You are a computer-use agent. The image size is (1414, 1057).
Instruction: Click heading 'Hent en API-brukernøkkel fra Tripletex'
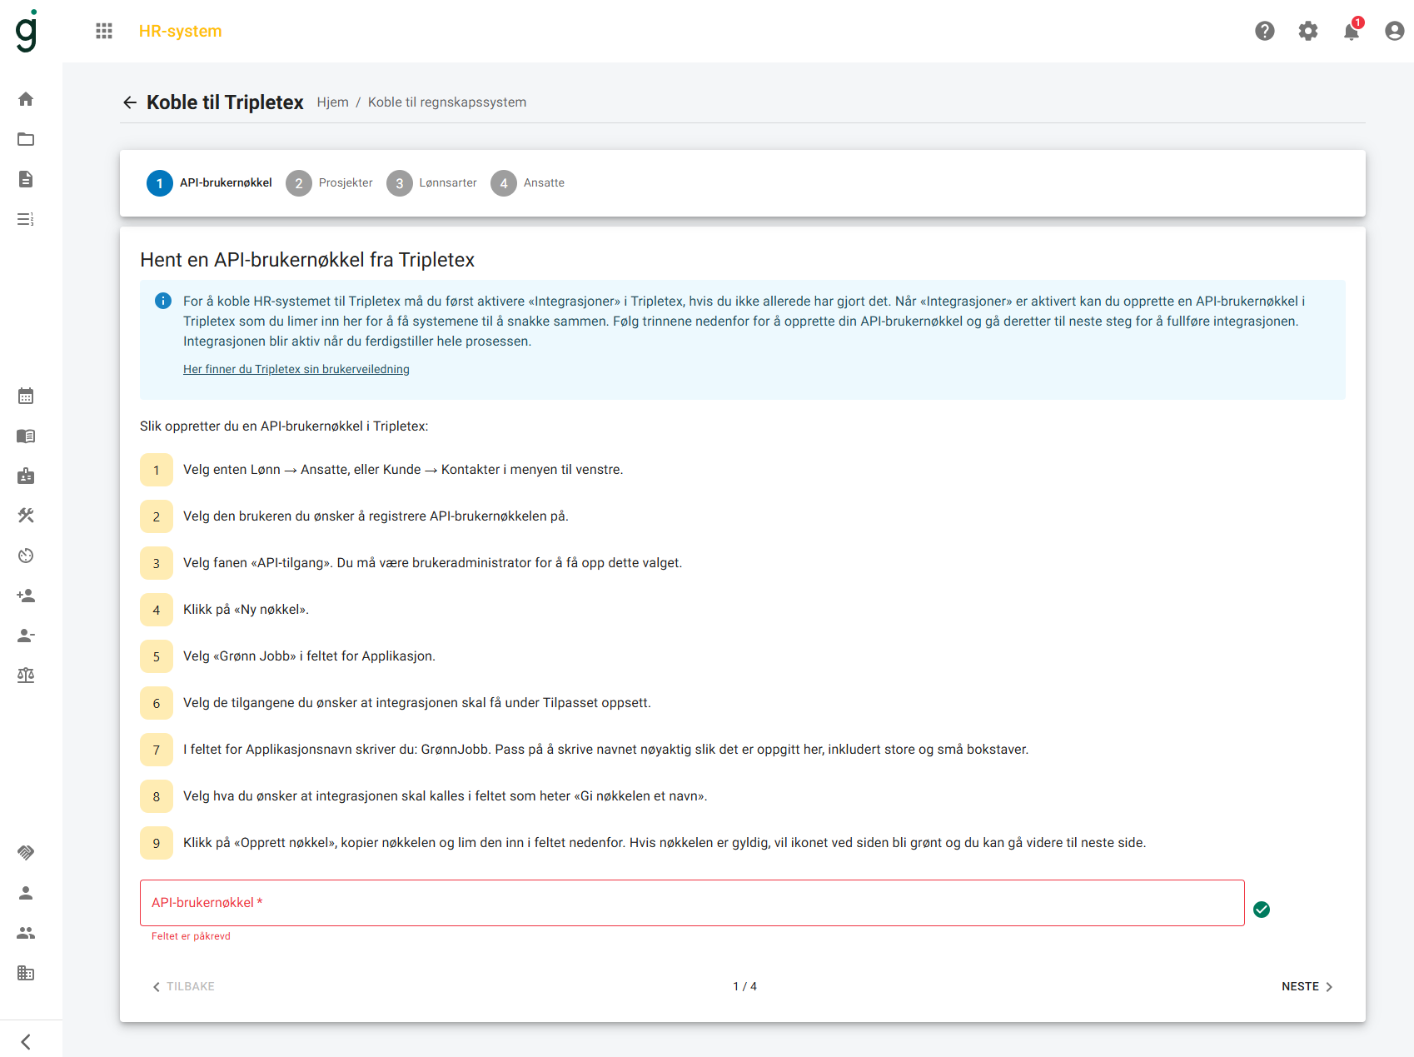307,260
